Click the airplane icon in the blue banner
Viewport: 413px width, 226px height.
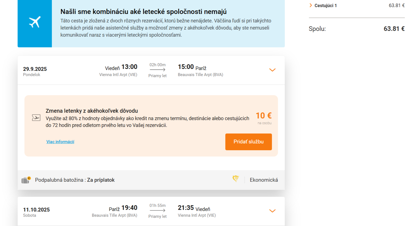35,22
